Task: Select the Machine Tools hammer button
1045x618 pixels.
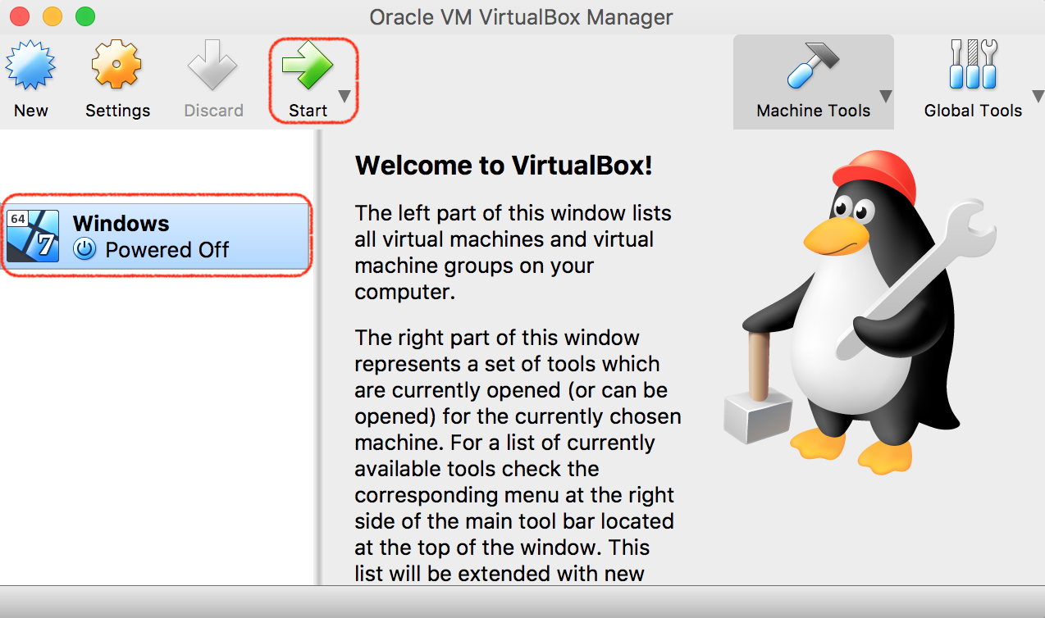Action: 813,80
